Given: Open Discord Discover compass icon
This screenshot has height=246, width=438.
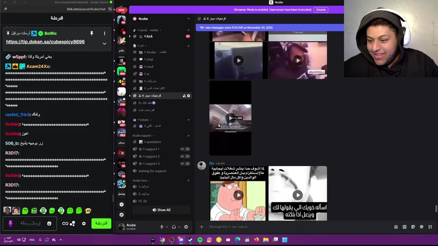Looking at the screenshot, I should tap(121, 215).
